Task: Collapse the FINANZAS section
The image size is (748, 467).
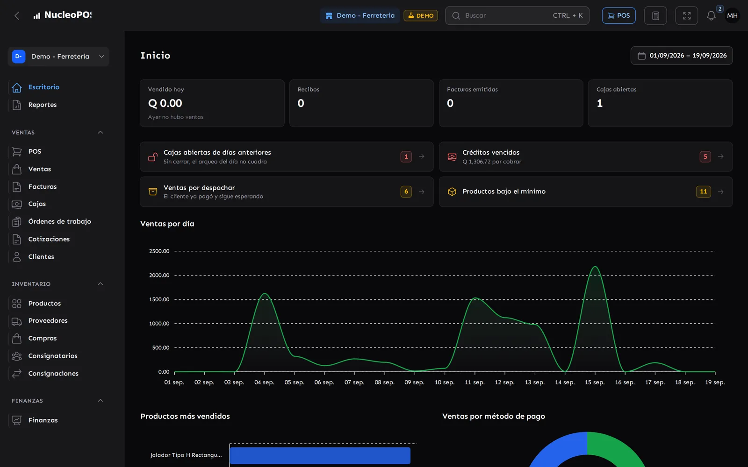Action: tap(101, 401)
